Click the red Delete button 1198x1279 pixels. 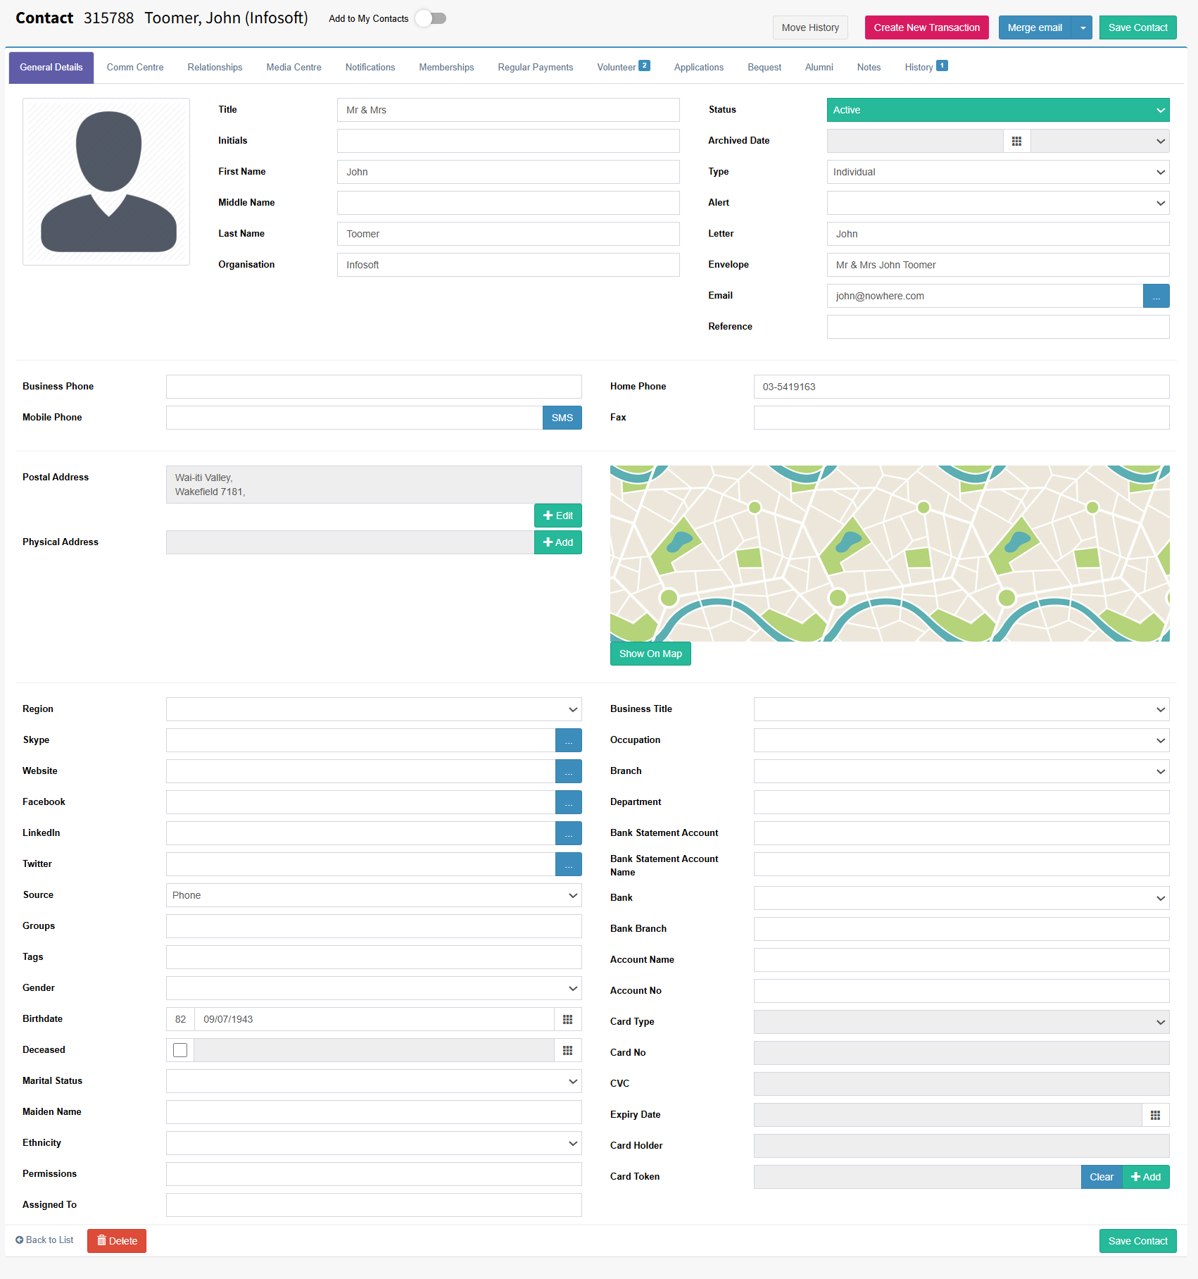click(117, 1241)
